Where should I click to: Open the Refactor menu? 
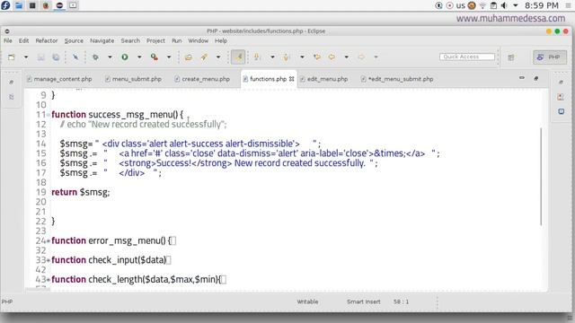[x=47, y=40]
